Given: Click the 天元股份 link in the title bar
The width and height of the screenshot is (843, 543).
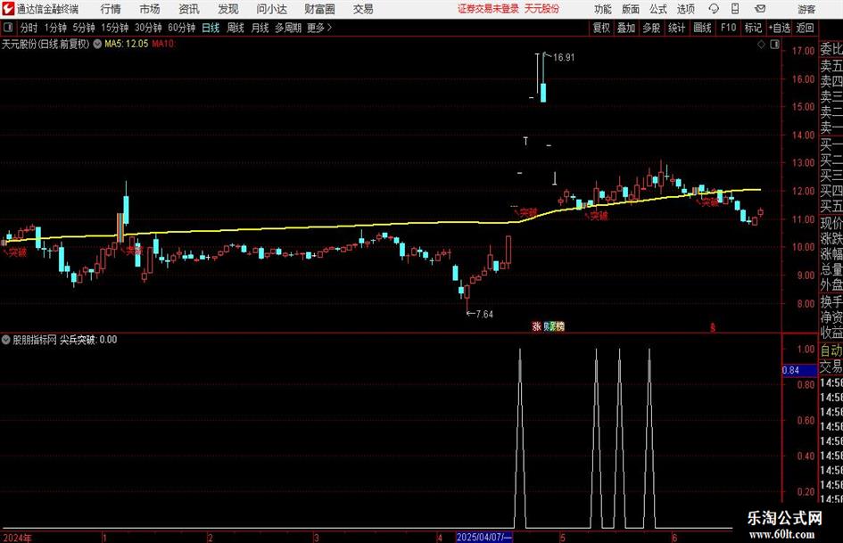Looking at the screenshot, I should point(541,9).
